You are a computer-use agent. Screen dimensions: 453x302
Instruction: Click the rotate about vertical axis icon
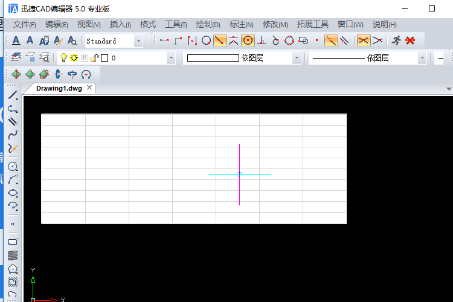click(58, 74)
